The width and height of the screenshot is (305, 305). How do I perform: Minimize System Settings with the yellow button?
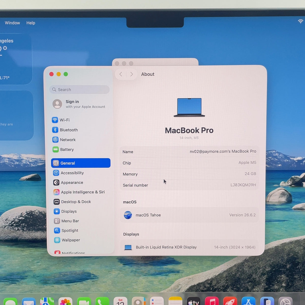(58, 74)
